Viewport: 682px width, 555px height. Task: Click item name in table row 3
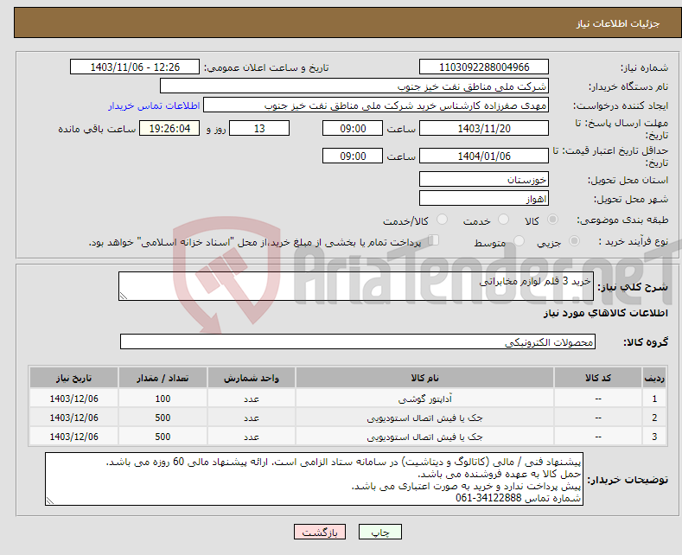(x=424, y=437)
